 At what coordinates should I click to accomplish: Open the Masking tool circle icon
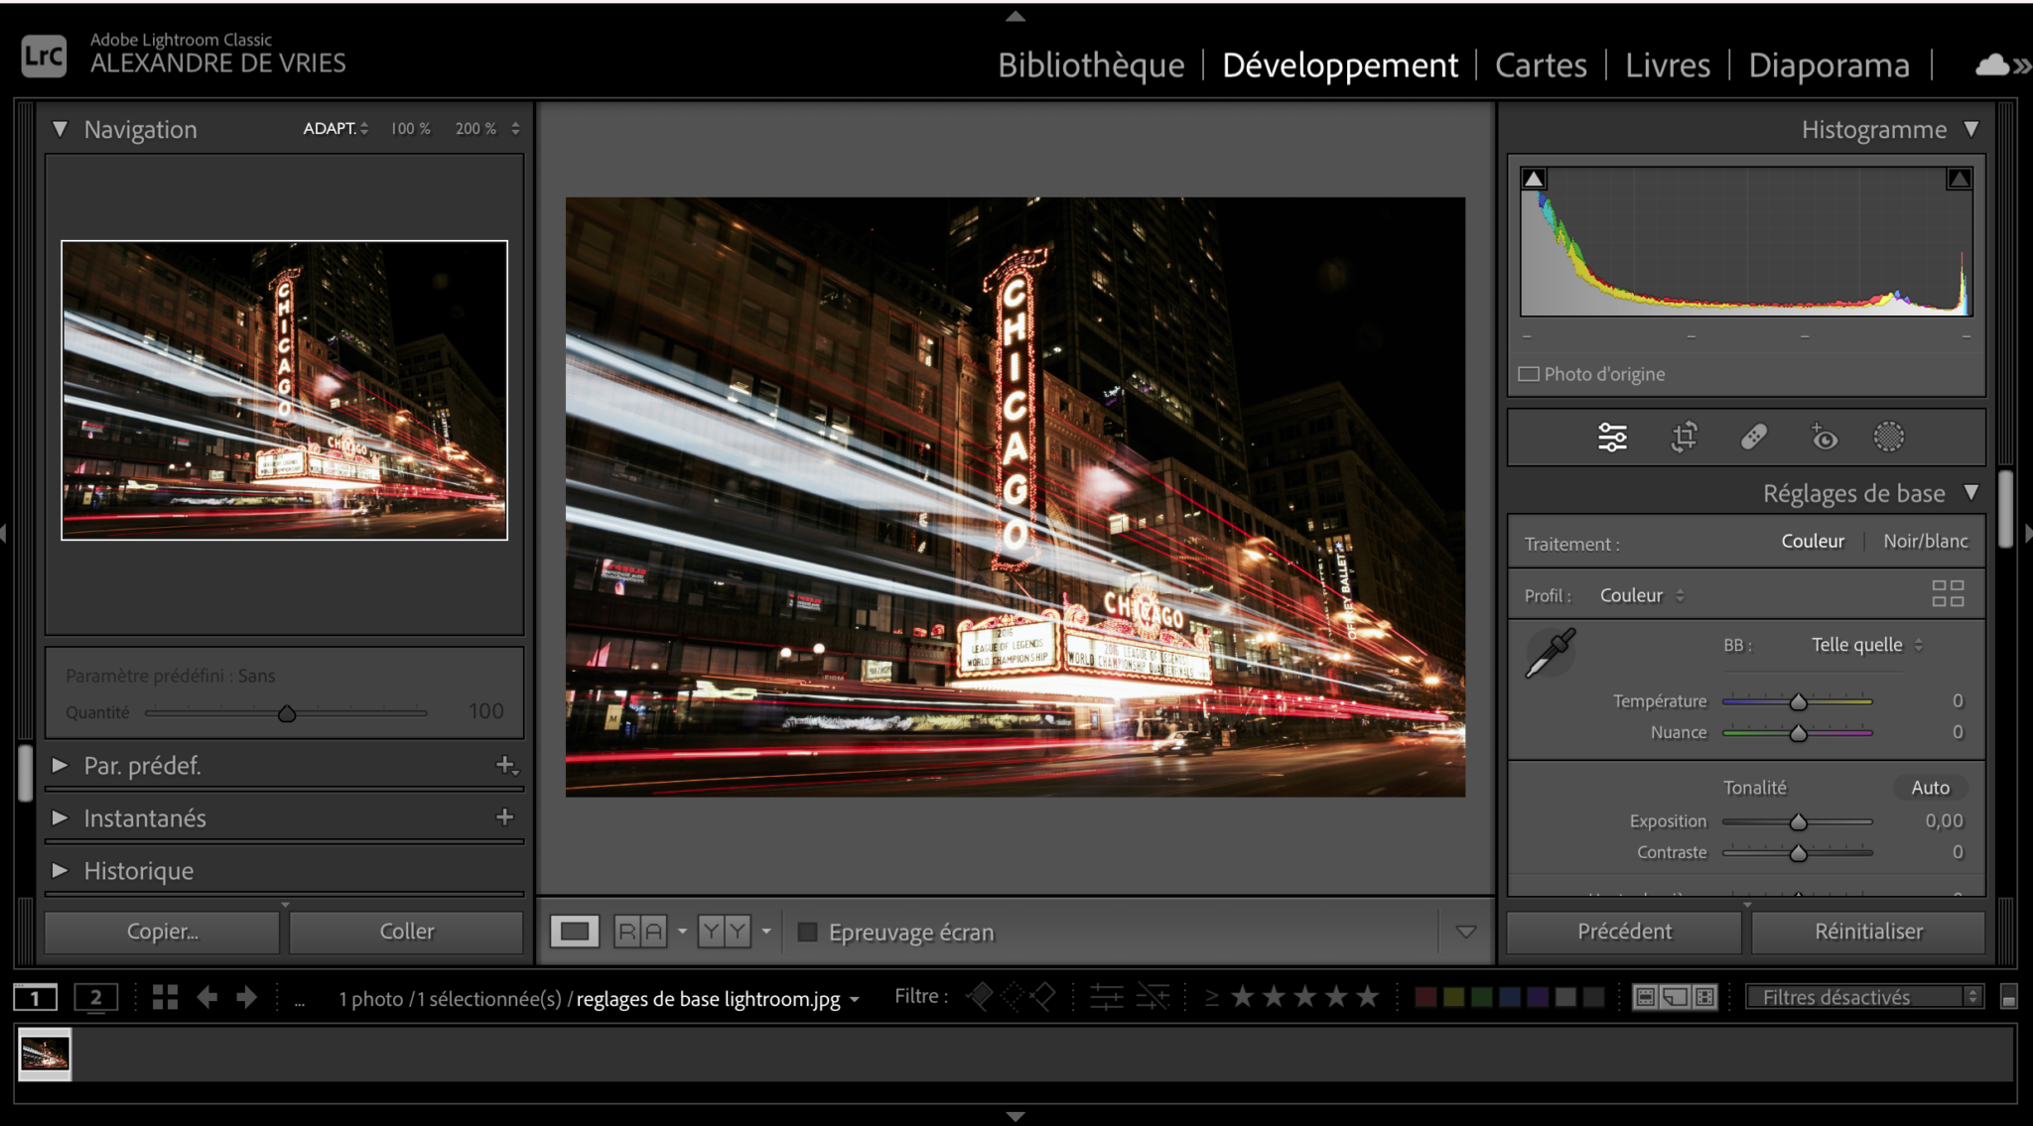coord(1888,437)
